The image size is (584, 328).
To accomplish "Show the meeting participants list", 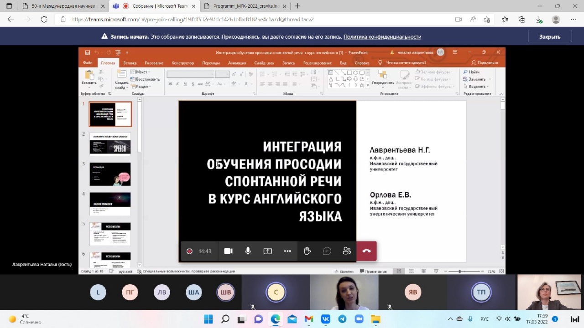I will (347, 251).
